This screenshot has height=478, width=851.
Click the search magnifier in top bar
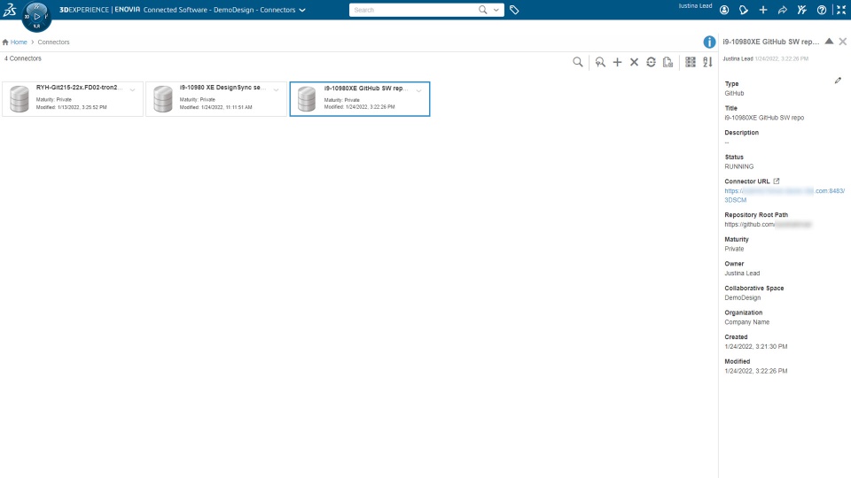[482, 10]
